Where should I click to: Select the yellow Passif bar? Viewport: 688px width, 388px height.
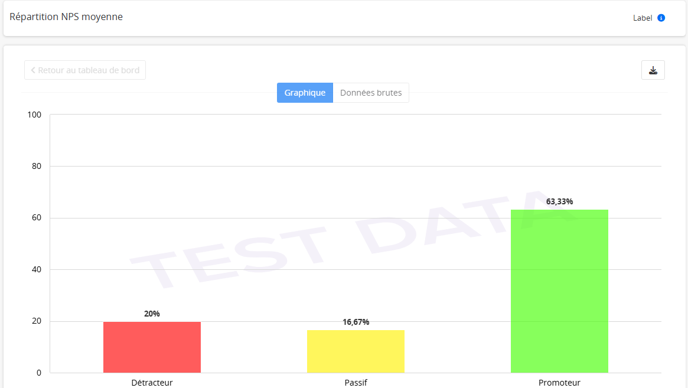coord(356,352)
